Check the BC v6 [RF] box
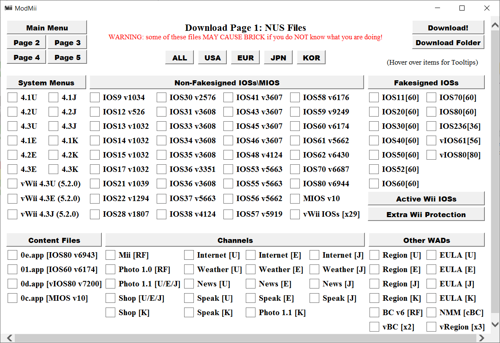This screenshot has width=500, height=343. pos(374,312)
